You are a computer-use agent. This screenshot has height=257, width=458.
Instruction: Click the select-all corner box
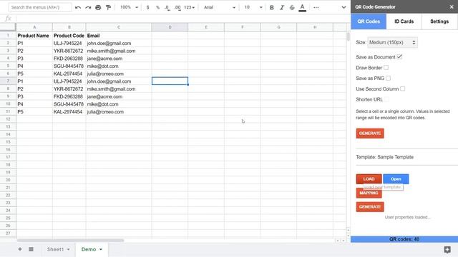pyautogui.click(x=8, y=27)
